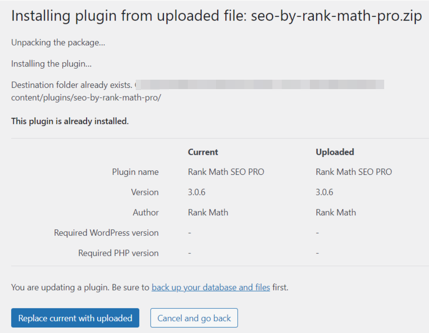The image size is (429, 333).
Task: Click the Author row label
Action: (x=146, y=212)
